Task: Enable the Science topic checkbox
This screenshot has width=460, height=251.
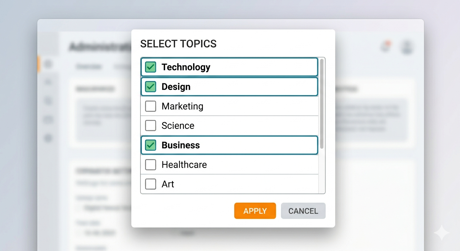Action: click(151, 125)
